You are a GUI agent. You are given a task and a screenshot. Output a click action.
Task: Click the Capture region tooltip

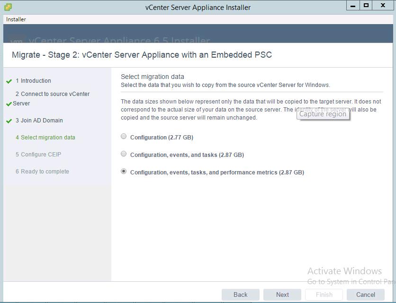[323, 114]
